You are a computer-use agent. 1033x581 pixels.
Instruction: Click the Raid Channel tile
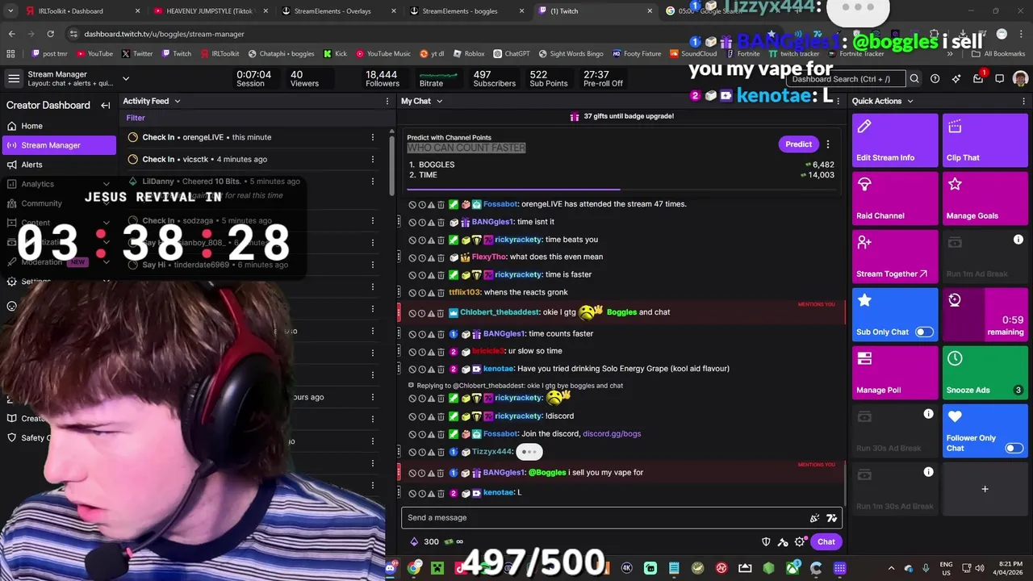click(895, 199)
